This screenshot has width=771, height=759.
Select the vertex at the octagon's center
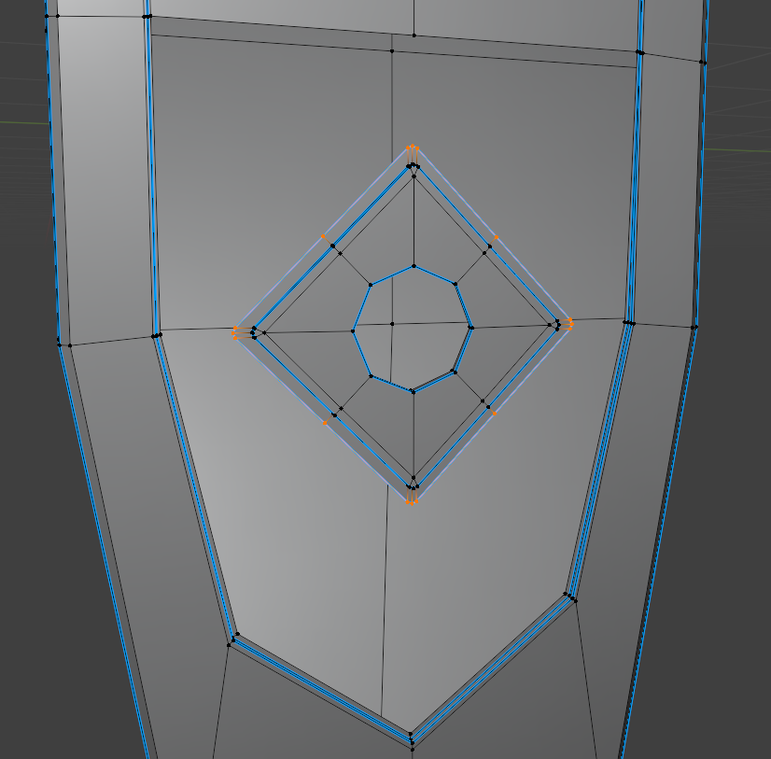pyautogui.click(x=392, y=324)
